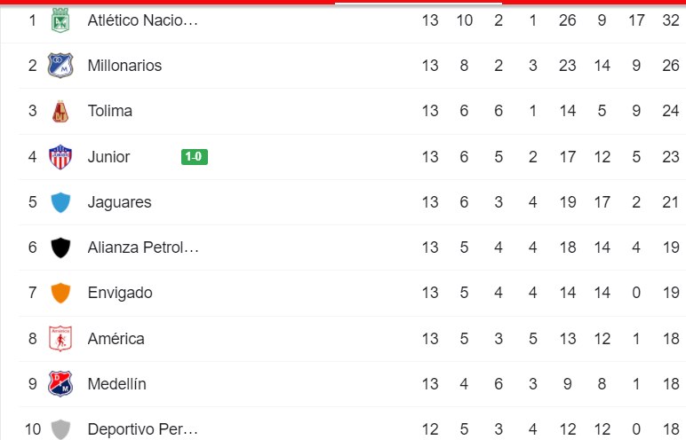
Task: Click Atlético Nacional's 32 points value
Action: (671, 20)
